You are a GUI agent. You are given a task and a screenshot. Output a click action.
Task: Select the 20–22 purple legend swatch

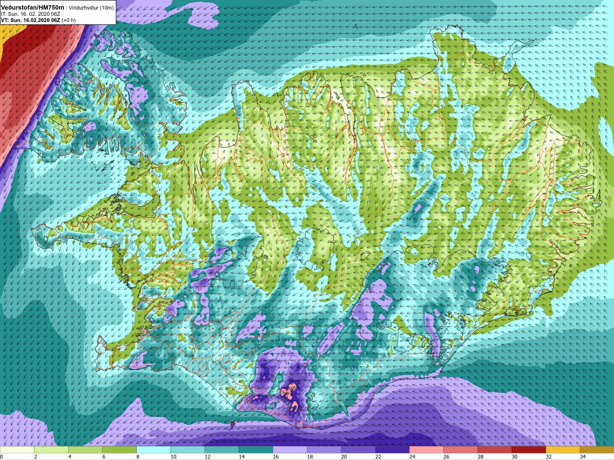[x=358, y=450]
